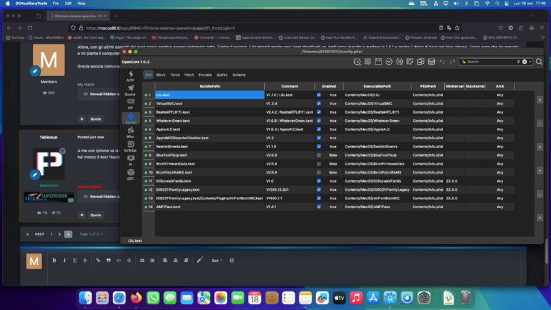Open the NVRAM section in the sidebar

point(130,146)
